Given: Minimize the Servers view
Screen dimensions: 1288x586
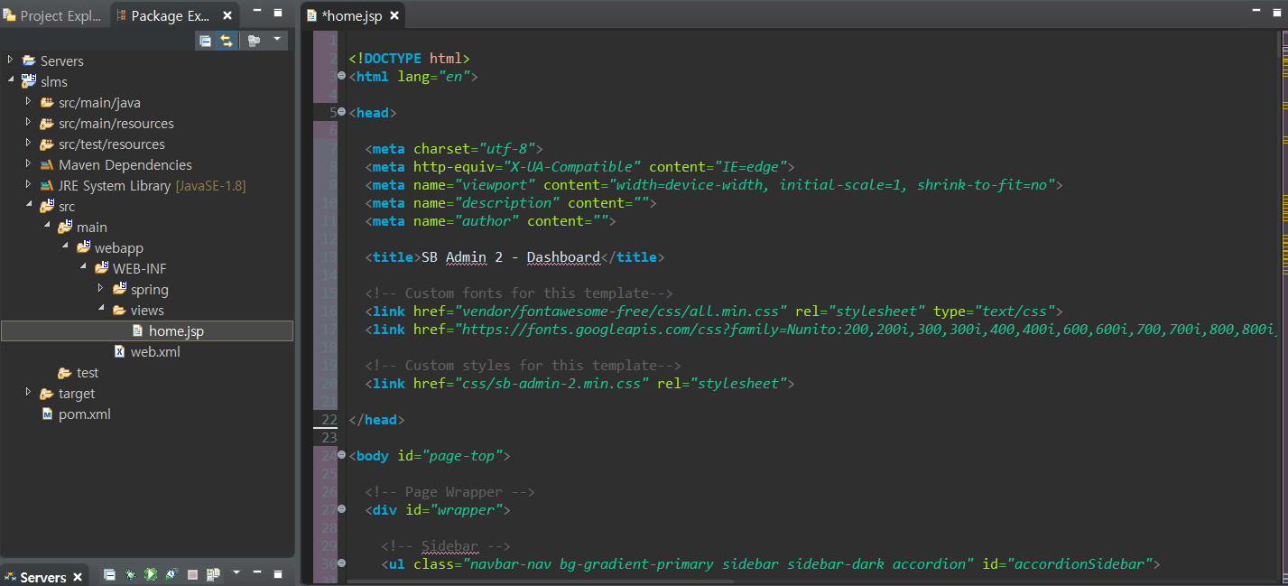Looking at the screenshot, I should [259, 572].
